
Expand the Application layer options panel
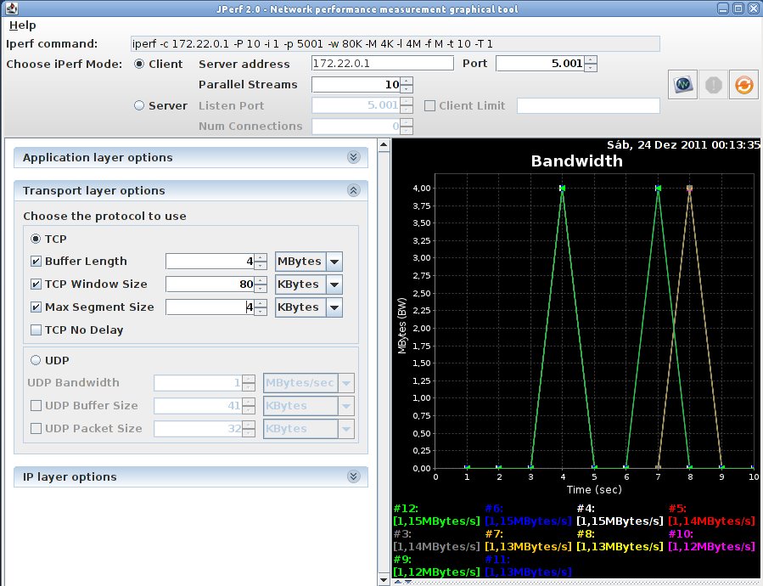(x=354, y=157)
